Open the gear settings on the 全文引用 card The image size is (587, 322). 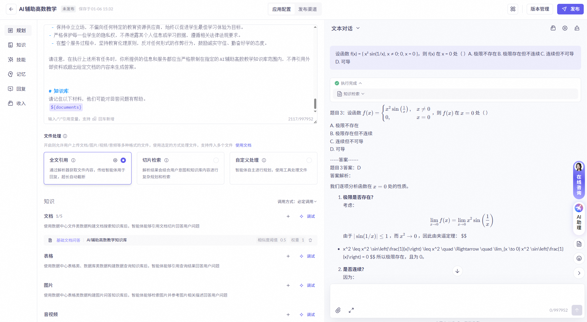pos(115,160)
